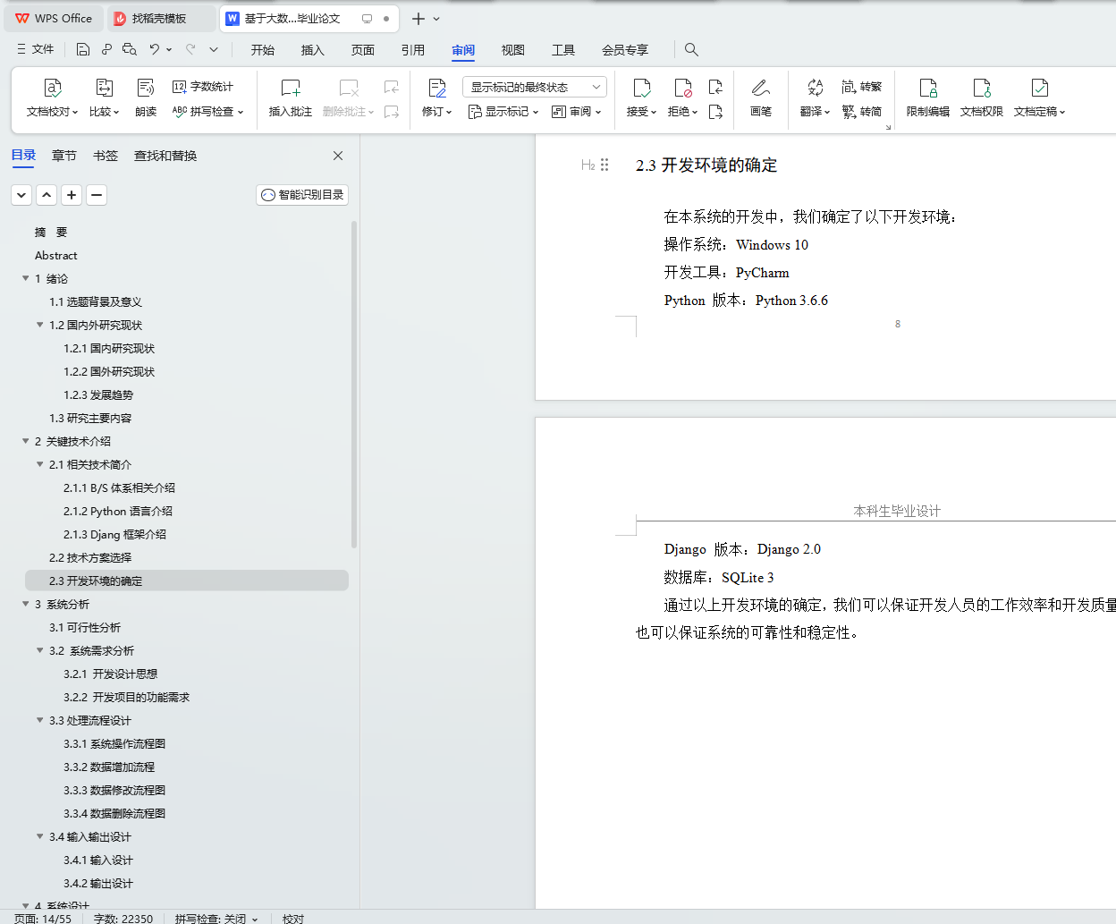Open 限制编辑 restrict editing
This screenshot has width=1116, height=924.
pos(928,97)
